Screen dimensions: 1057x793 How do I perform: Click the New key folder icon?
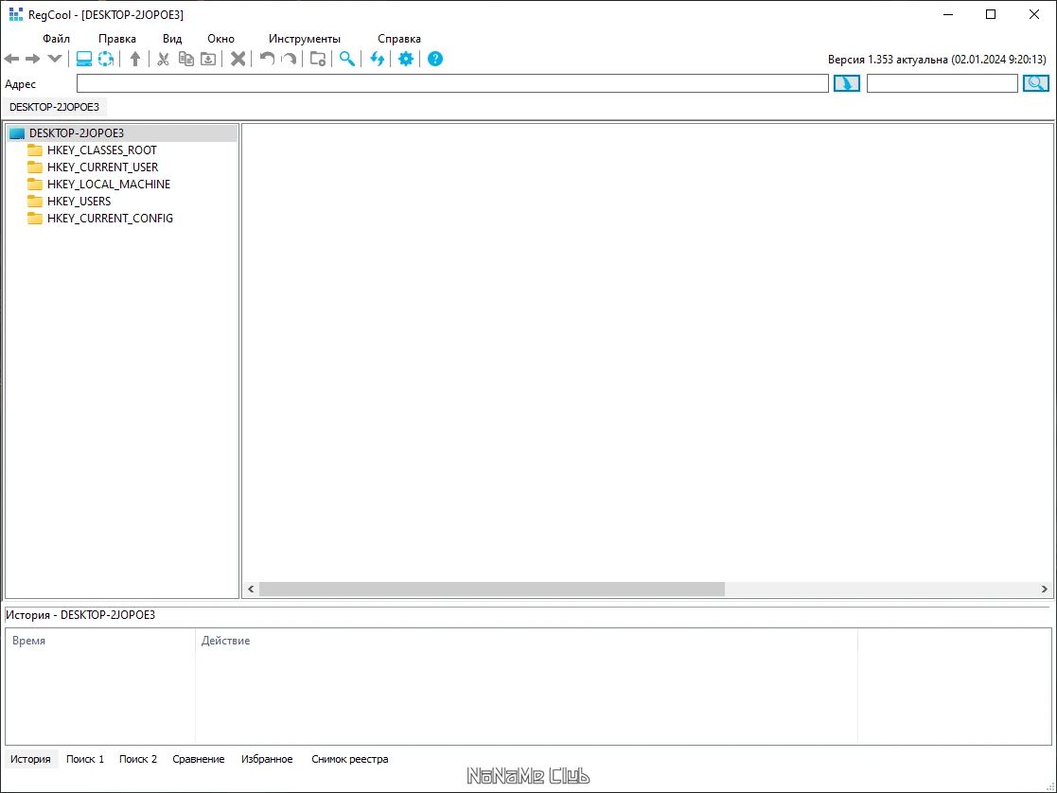(318, 60)
